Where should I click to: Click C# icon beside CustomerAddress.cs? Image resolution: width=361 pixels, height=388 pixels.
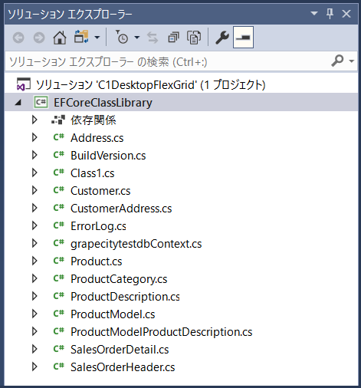click(x=59, y=208)
